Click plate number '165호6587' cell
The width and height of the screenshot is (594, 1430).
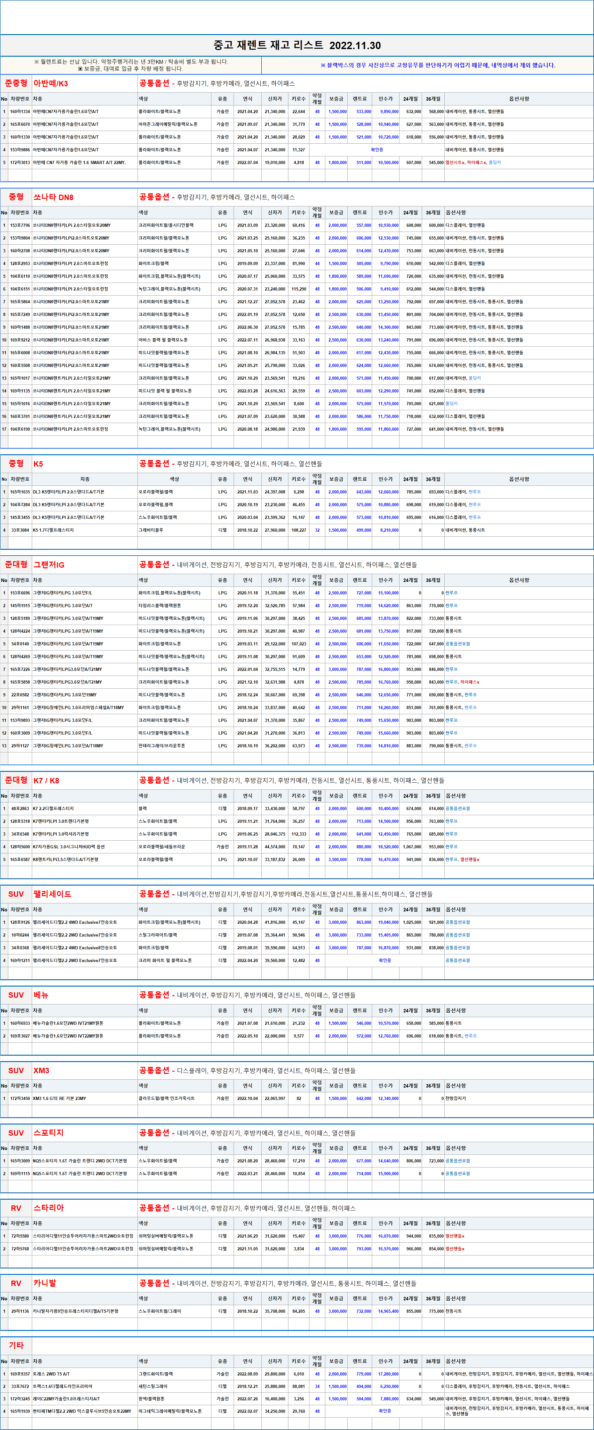(x=20, y=859)
